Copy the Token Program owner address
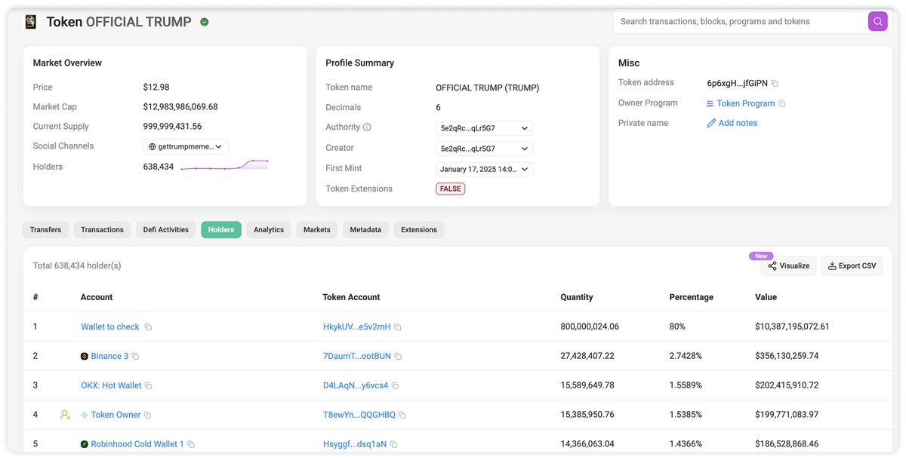This screenshot has width=906, height=460. click(782, 103)
